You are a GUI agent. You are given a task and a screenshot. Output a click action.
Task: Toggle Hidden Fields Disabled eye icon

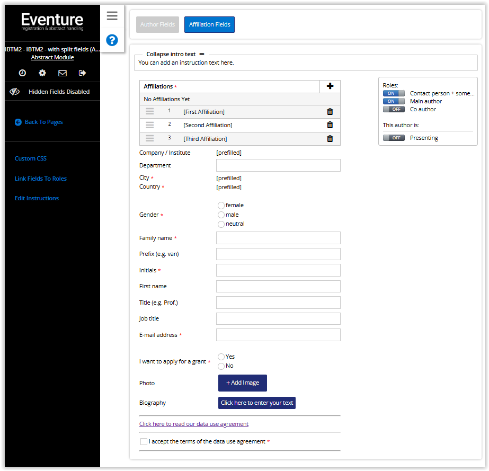(15, 92)
